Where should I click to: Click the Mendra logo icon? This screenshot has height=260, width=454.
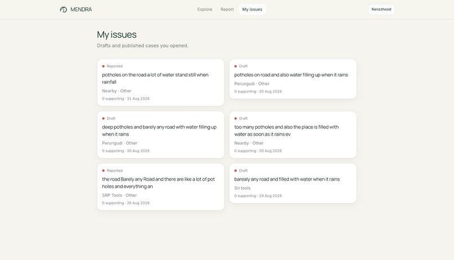(64, 10)
